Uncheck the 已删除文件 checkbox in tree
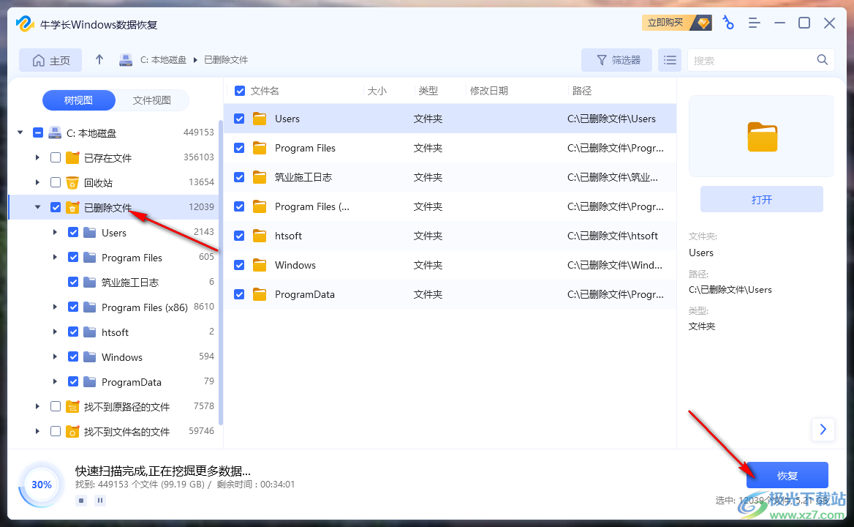The width and height of the screenshot is (854, 527). tap(56, 207)
